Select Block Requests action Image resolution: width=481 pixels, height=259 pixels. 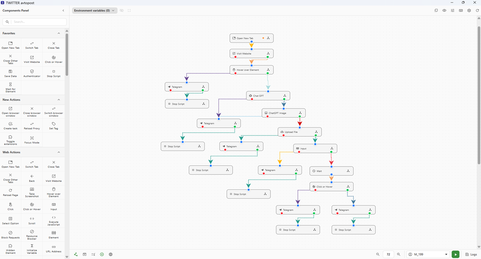click(x=10, y=235)
